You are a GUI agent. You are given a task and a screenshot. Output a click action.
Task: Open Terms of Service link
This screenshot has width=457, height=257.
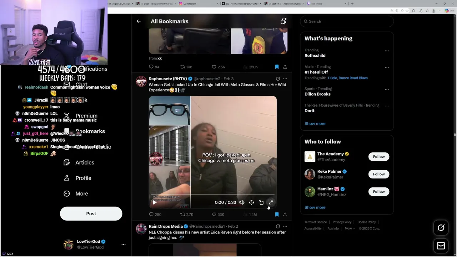tap(316, 222)
